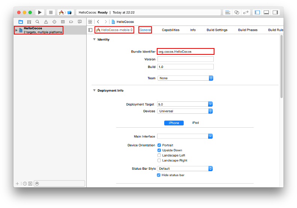This screenshot has width=297, height=208.
Task: Open the Deployment Target combo box
Action: [185, 104]
